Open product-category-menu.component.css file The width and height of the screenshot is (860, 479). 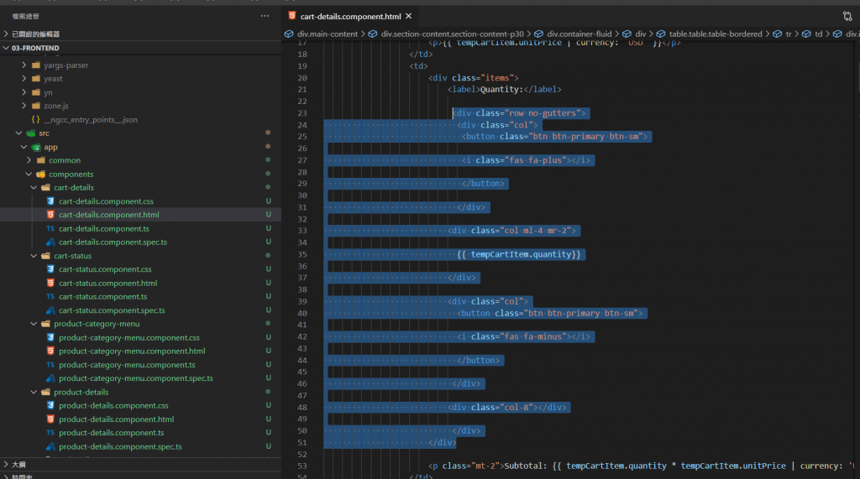click(128, 337)
